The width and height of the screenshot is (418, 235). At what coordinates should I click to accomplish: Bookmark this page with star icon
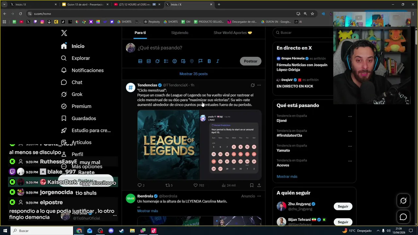point(312,14)
